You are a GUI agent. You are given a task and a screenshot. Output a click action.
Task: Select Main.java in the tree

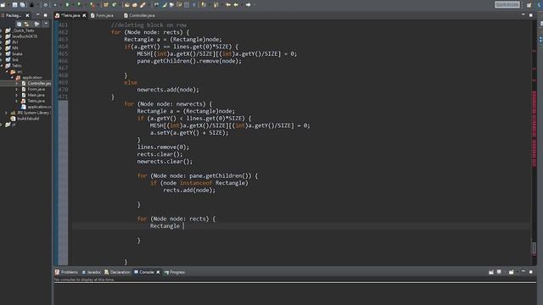(x=36, y=95)
